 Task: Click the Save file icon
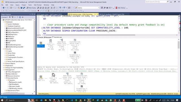coord(21,8)
